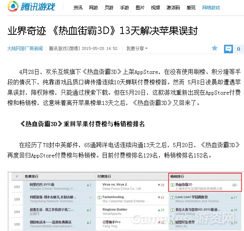Click the developer name Deep Focus China Co., Ltd
Image resolution: width=244 pixels, height=231 pixels.
point(122,189)
